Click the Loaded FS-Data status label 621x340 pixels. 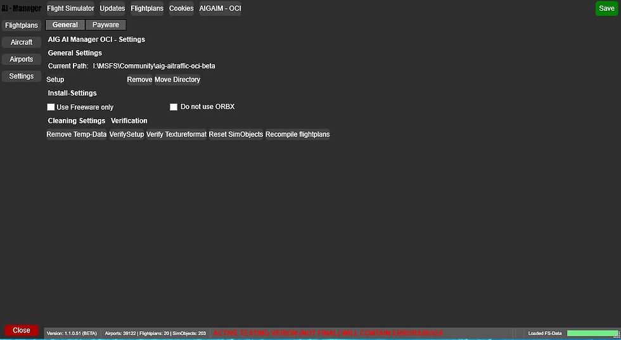[x=545, y=333]
